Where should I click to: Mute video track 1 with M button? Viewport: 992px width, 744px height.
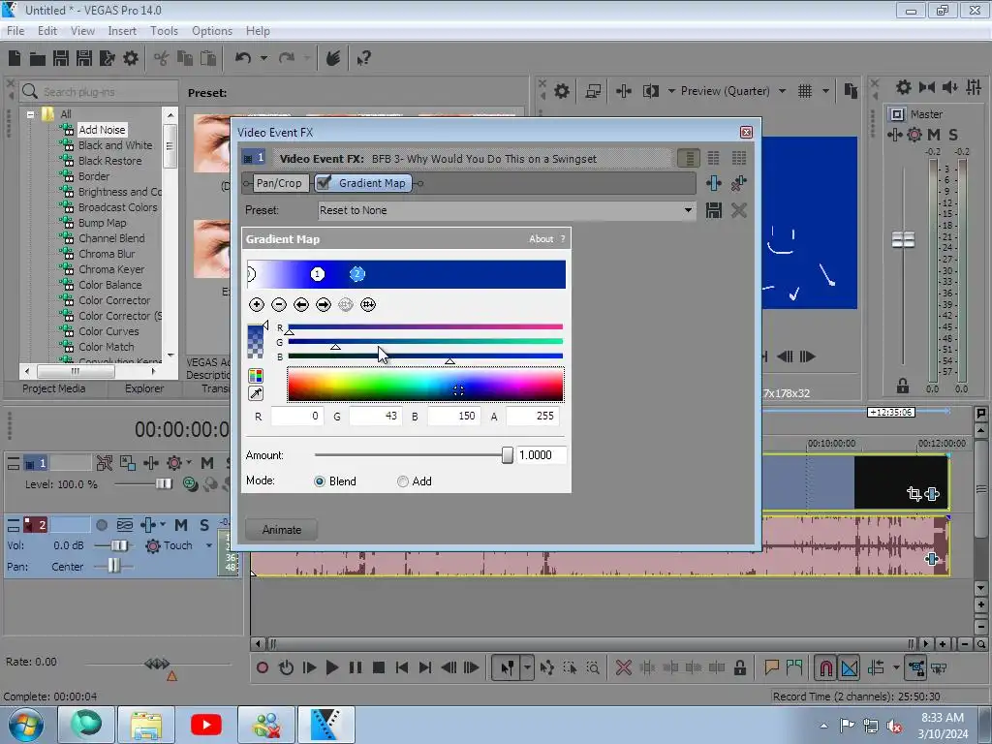pyautogui.click(x=207, y=463)
